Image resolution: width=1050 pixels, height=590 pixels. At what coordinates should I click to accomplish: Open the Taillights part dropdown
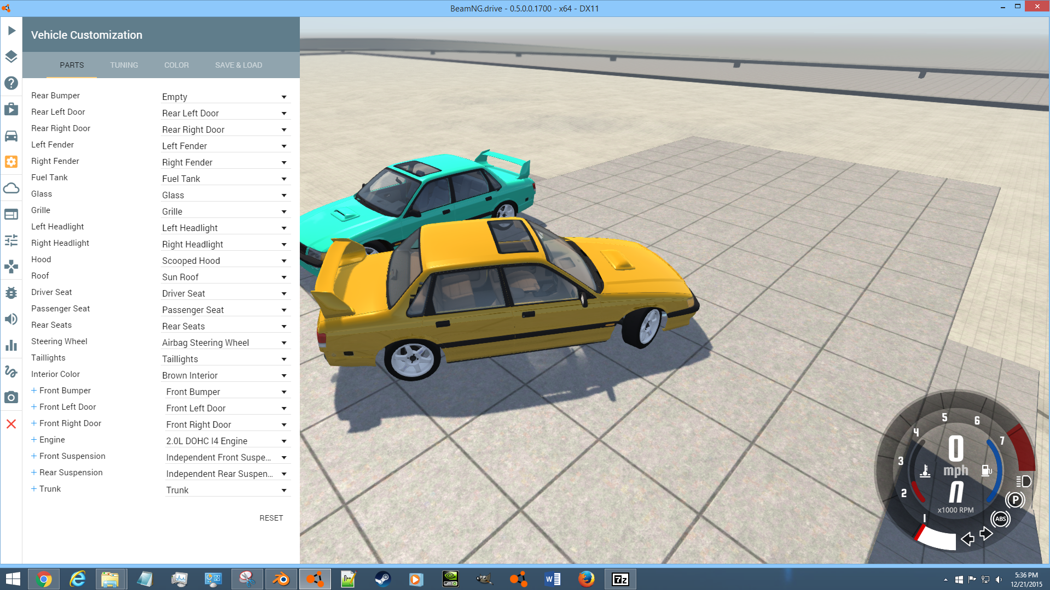(x=225, y=359)
